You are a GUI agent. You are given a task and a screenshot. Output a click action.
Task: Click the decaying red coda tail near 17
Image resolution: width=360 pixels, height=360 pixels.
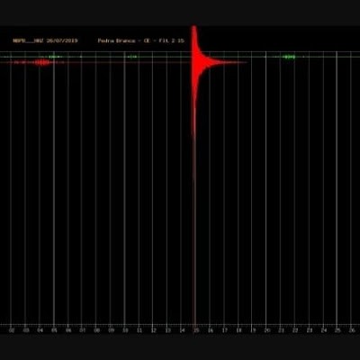225,62
